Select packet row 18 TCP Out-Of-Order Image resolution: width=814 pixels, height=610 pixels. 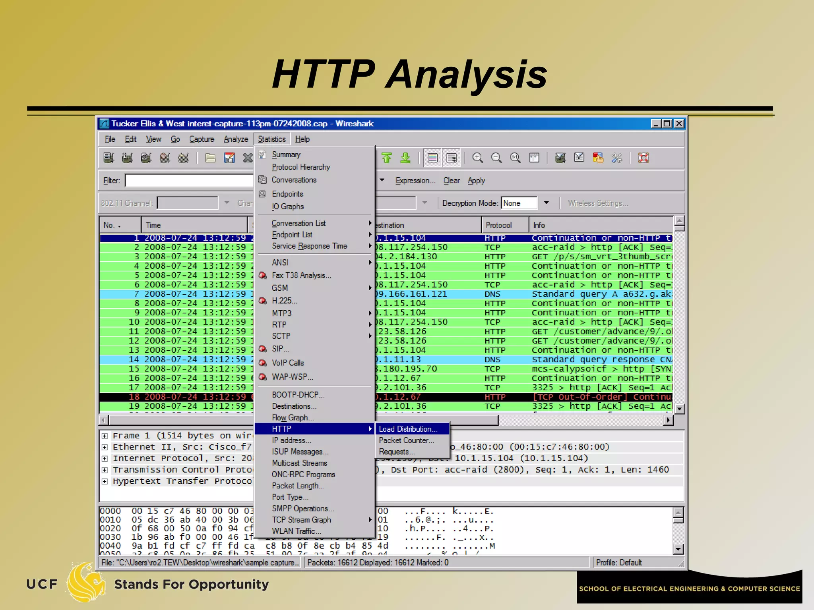[386, 397]
